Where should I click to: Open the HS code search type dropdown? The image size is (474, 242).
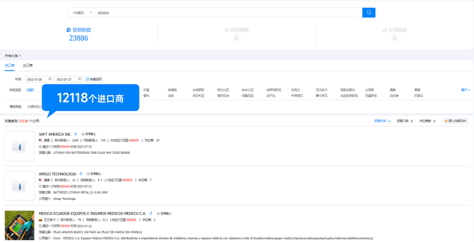[x=82, y=13]
